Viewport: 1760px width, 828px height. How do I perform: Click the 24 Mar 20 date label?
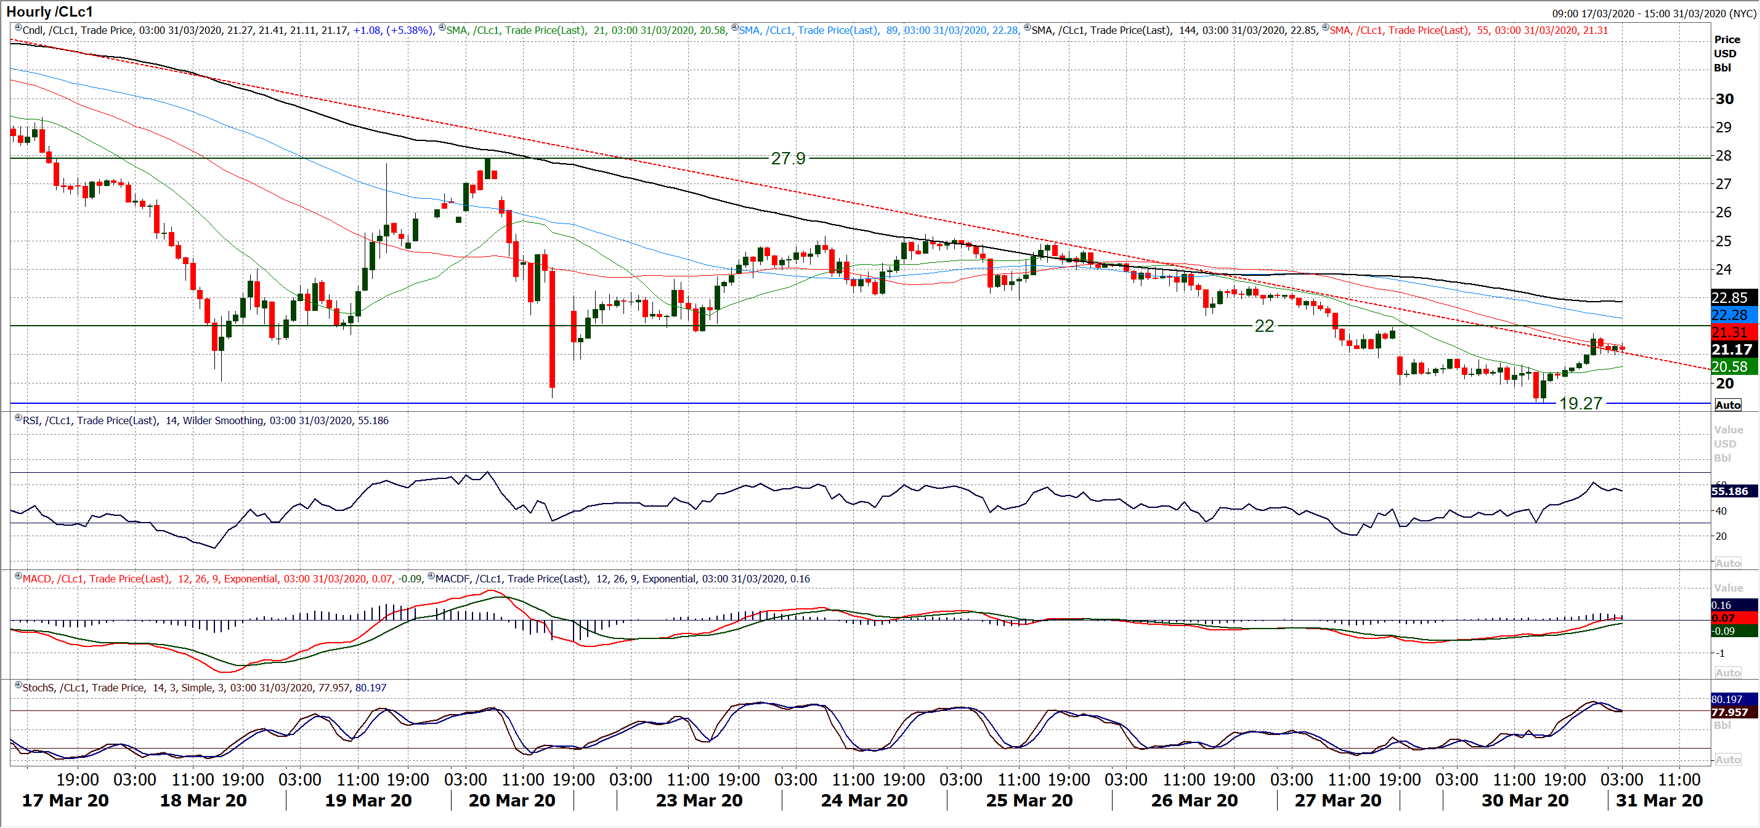point(864,801)
